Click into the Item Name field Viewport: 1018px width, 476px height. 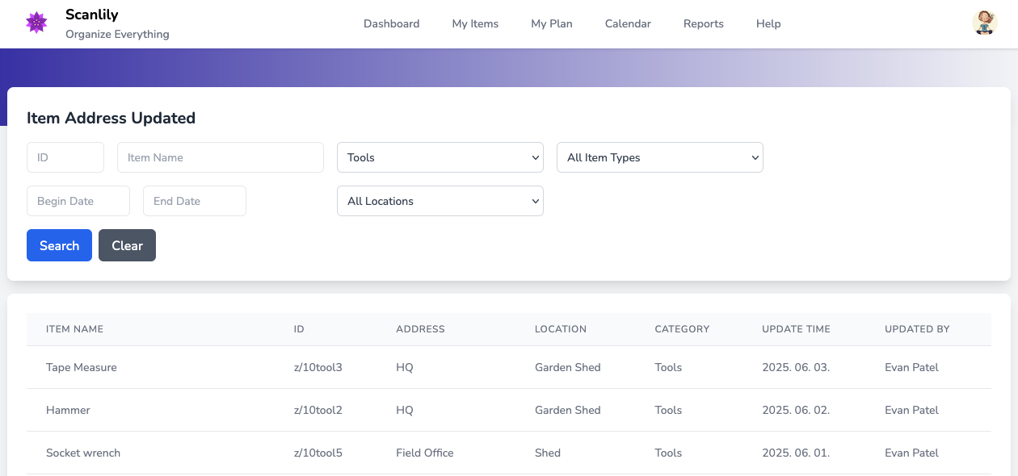click(x=220, y=157)
